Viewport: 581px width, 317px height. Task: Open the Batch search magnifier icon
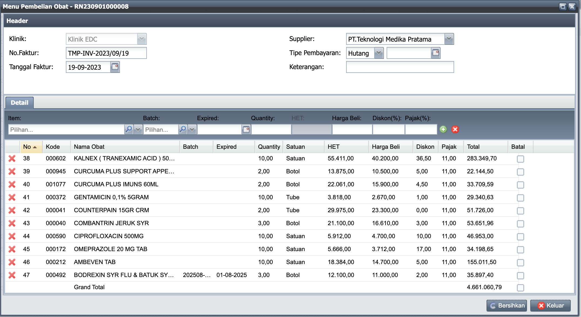point(183,130)
